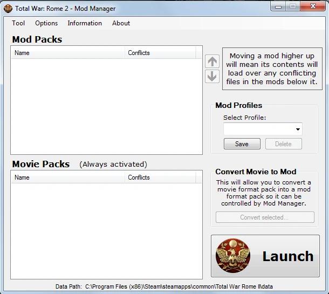Click the move mod down arrow

(213, 76)
